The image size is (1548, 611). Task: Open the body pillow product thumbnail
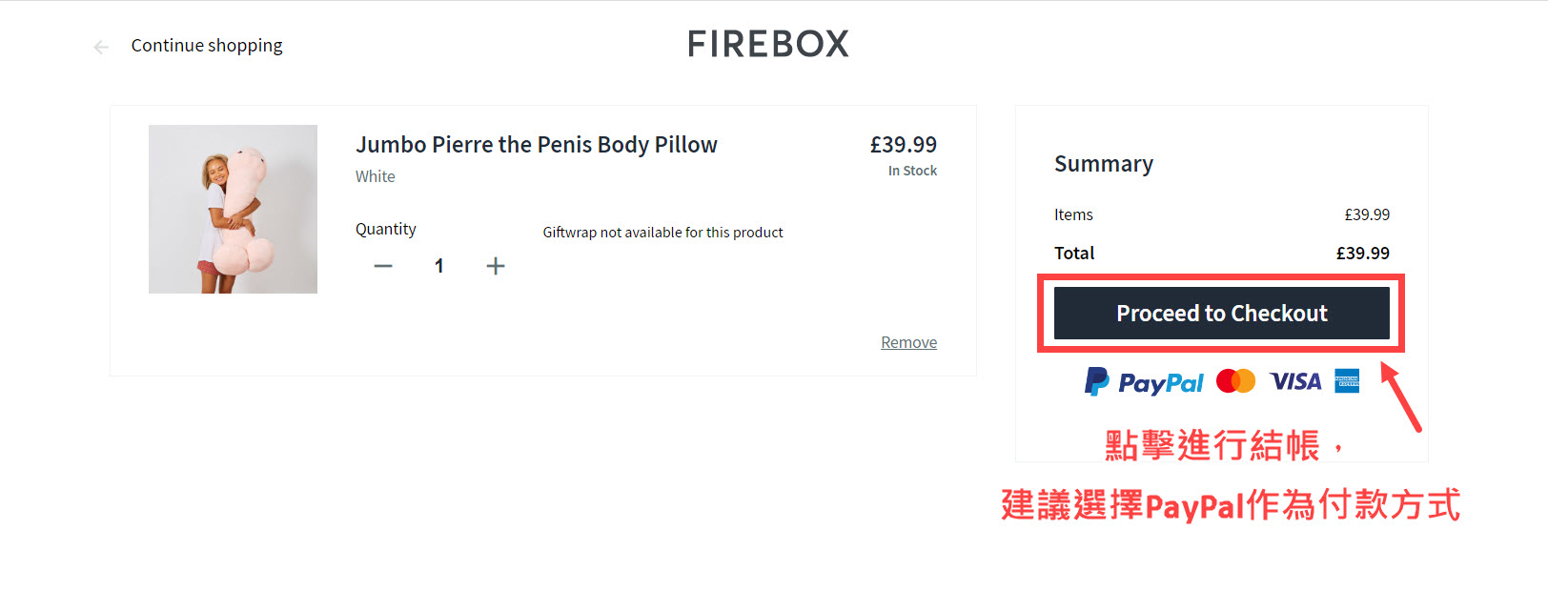point(233,209)
